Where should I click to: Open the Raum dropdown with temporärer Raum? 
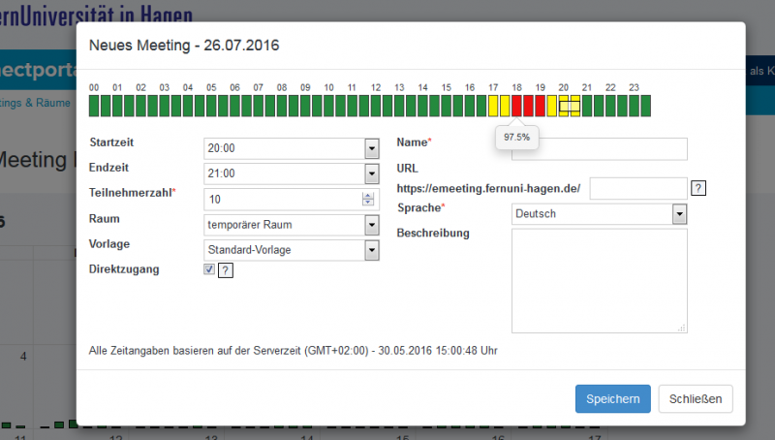(292, 225)
